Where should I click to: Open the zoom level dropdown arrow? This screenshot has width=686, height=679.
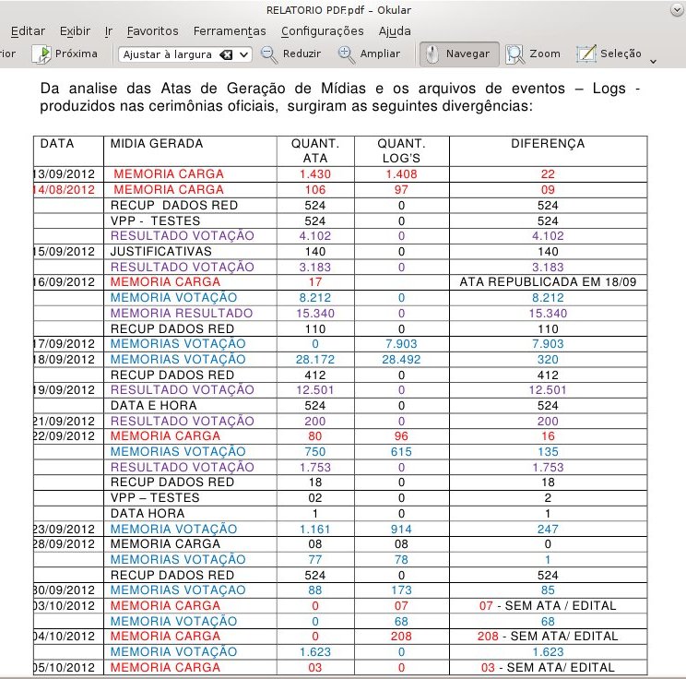coord(244,54)
